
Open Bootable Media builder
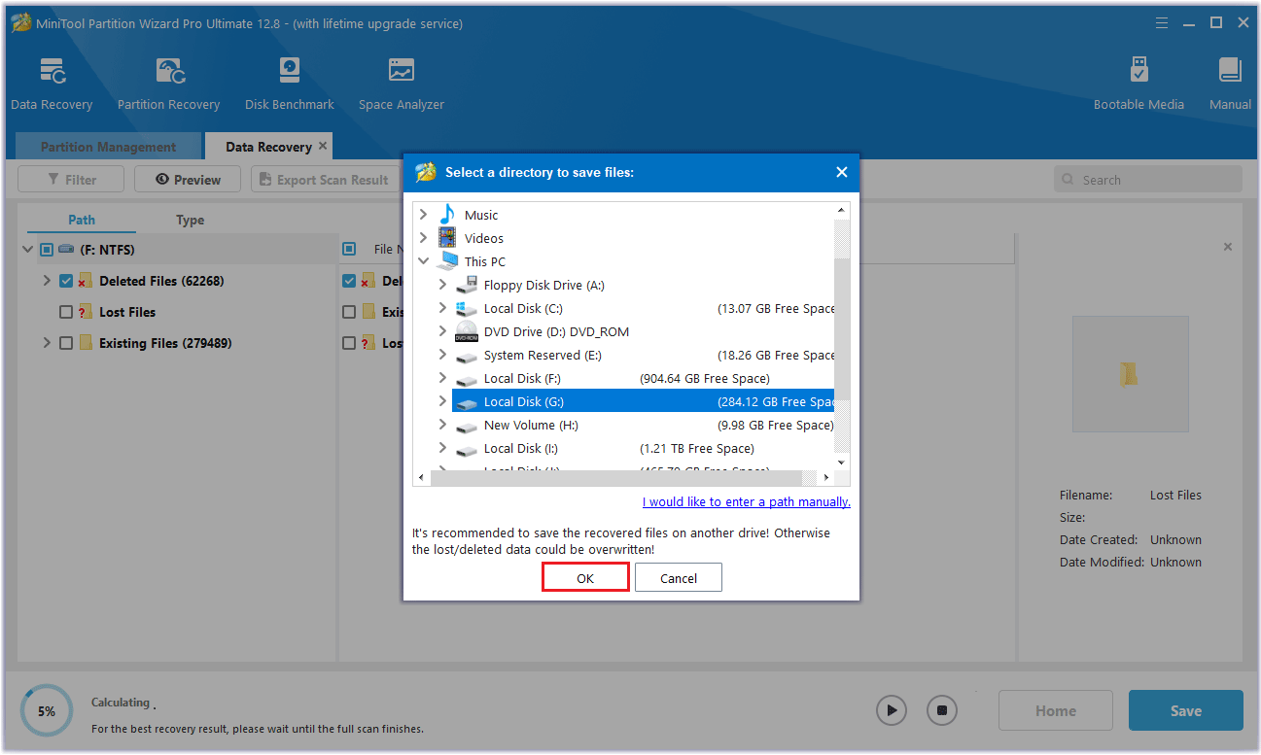pyautogui.click(x=1138, y=85)
